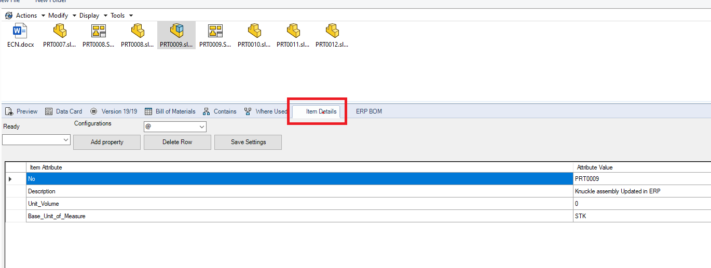Switch to the Data Card tab

coord(64,111)
